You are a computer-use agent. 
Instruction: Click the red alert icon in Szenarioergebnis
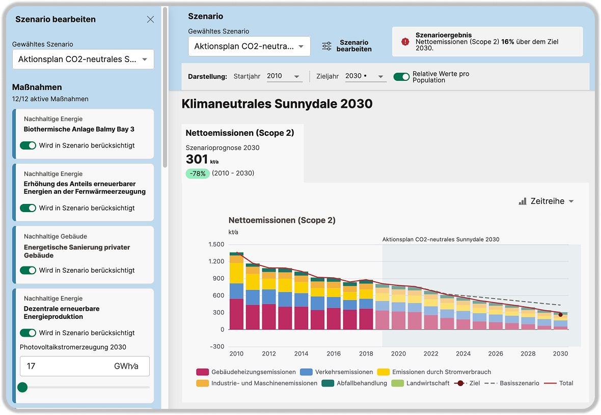[405, 42]
